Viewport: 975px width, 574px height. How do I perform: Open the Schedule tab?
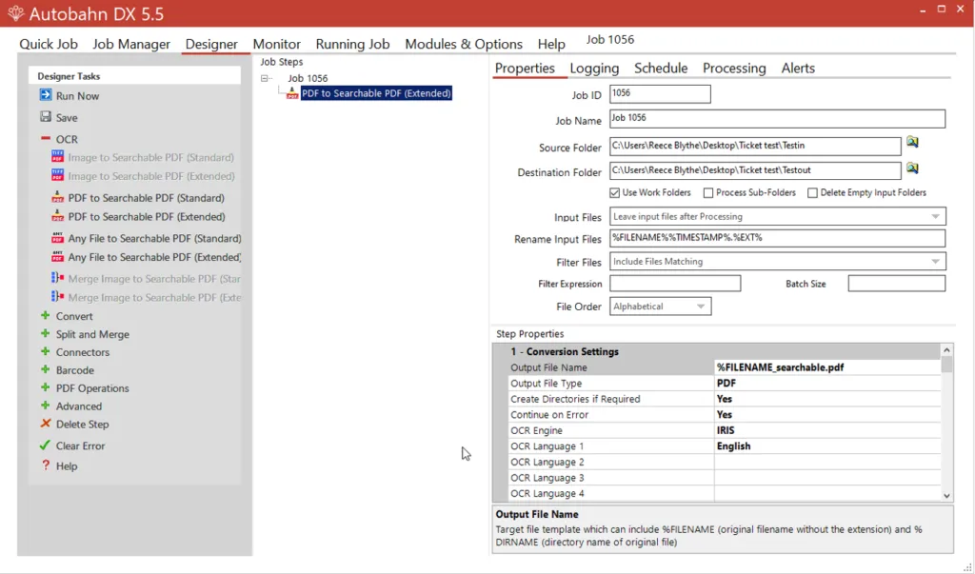click(661, 69)
